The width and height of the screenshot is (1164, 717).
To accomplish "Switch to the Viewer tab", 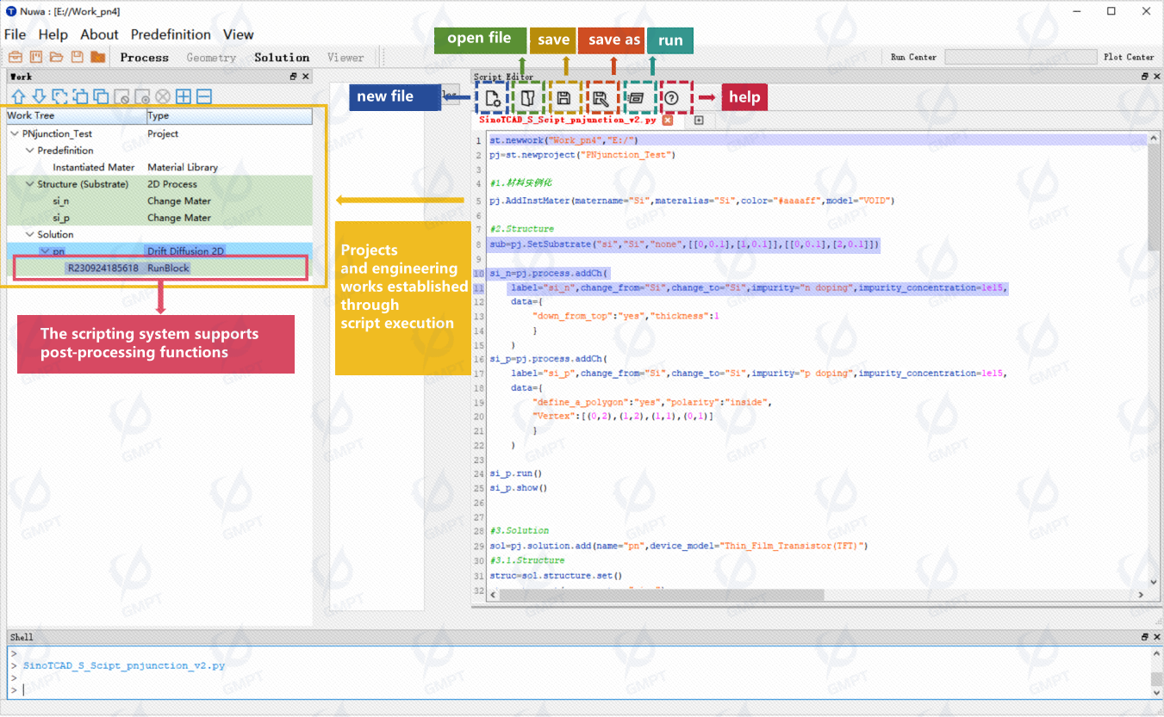I will coord(345,58).
